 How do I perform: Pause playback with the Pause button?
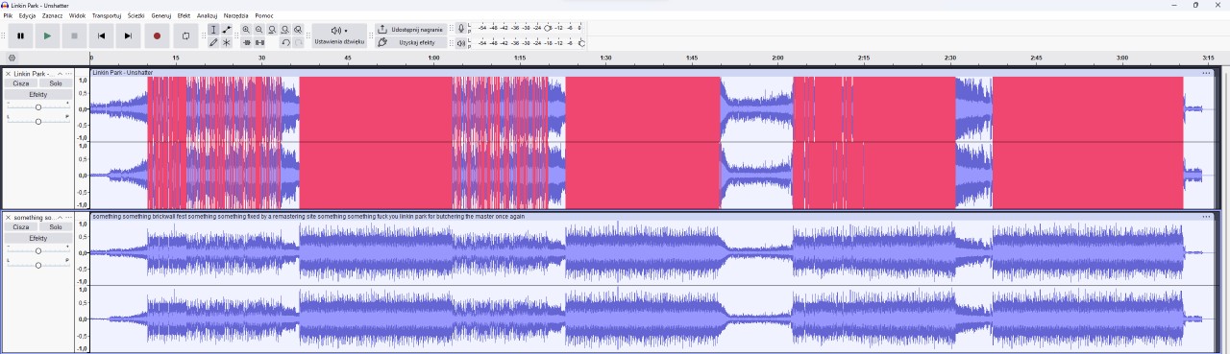click(x=20, y=36)
